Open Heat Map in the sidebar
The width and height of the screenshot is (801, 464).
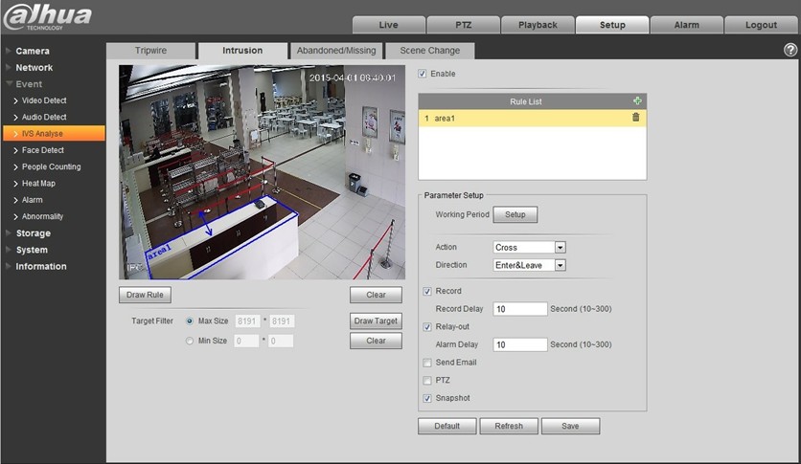pyautogui.click(x=38, y=184)
